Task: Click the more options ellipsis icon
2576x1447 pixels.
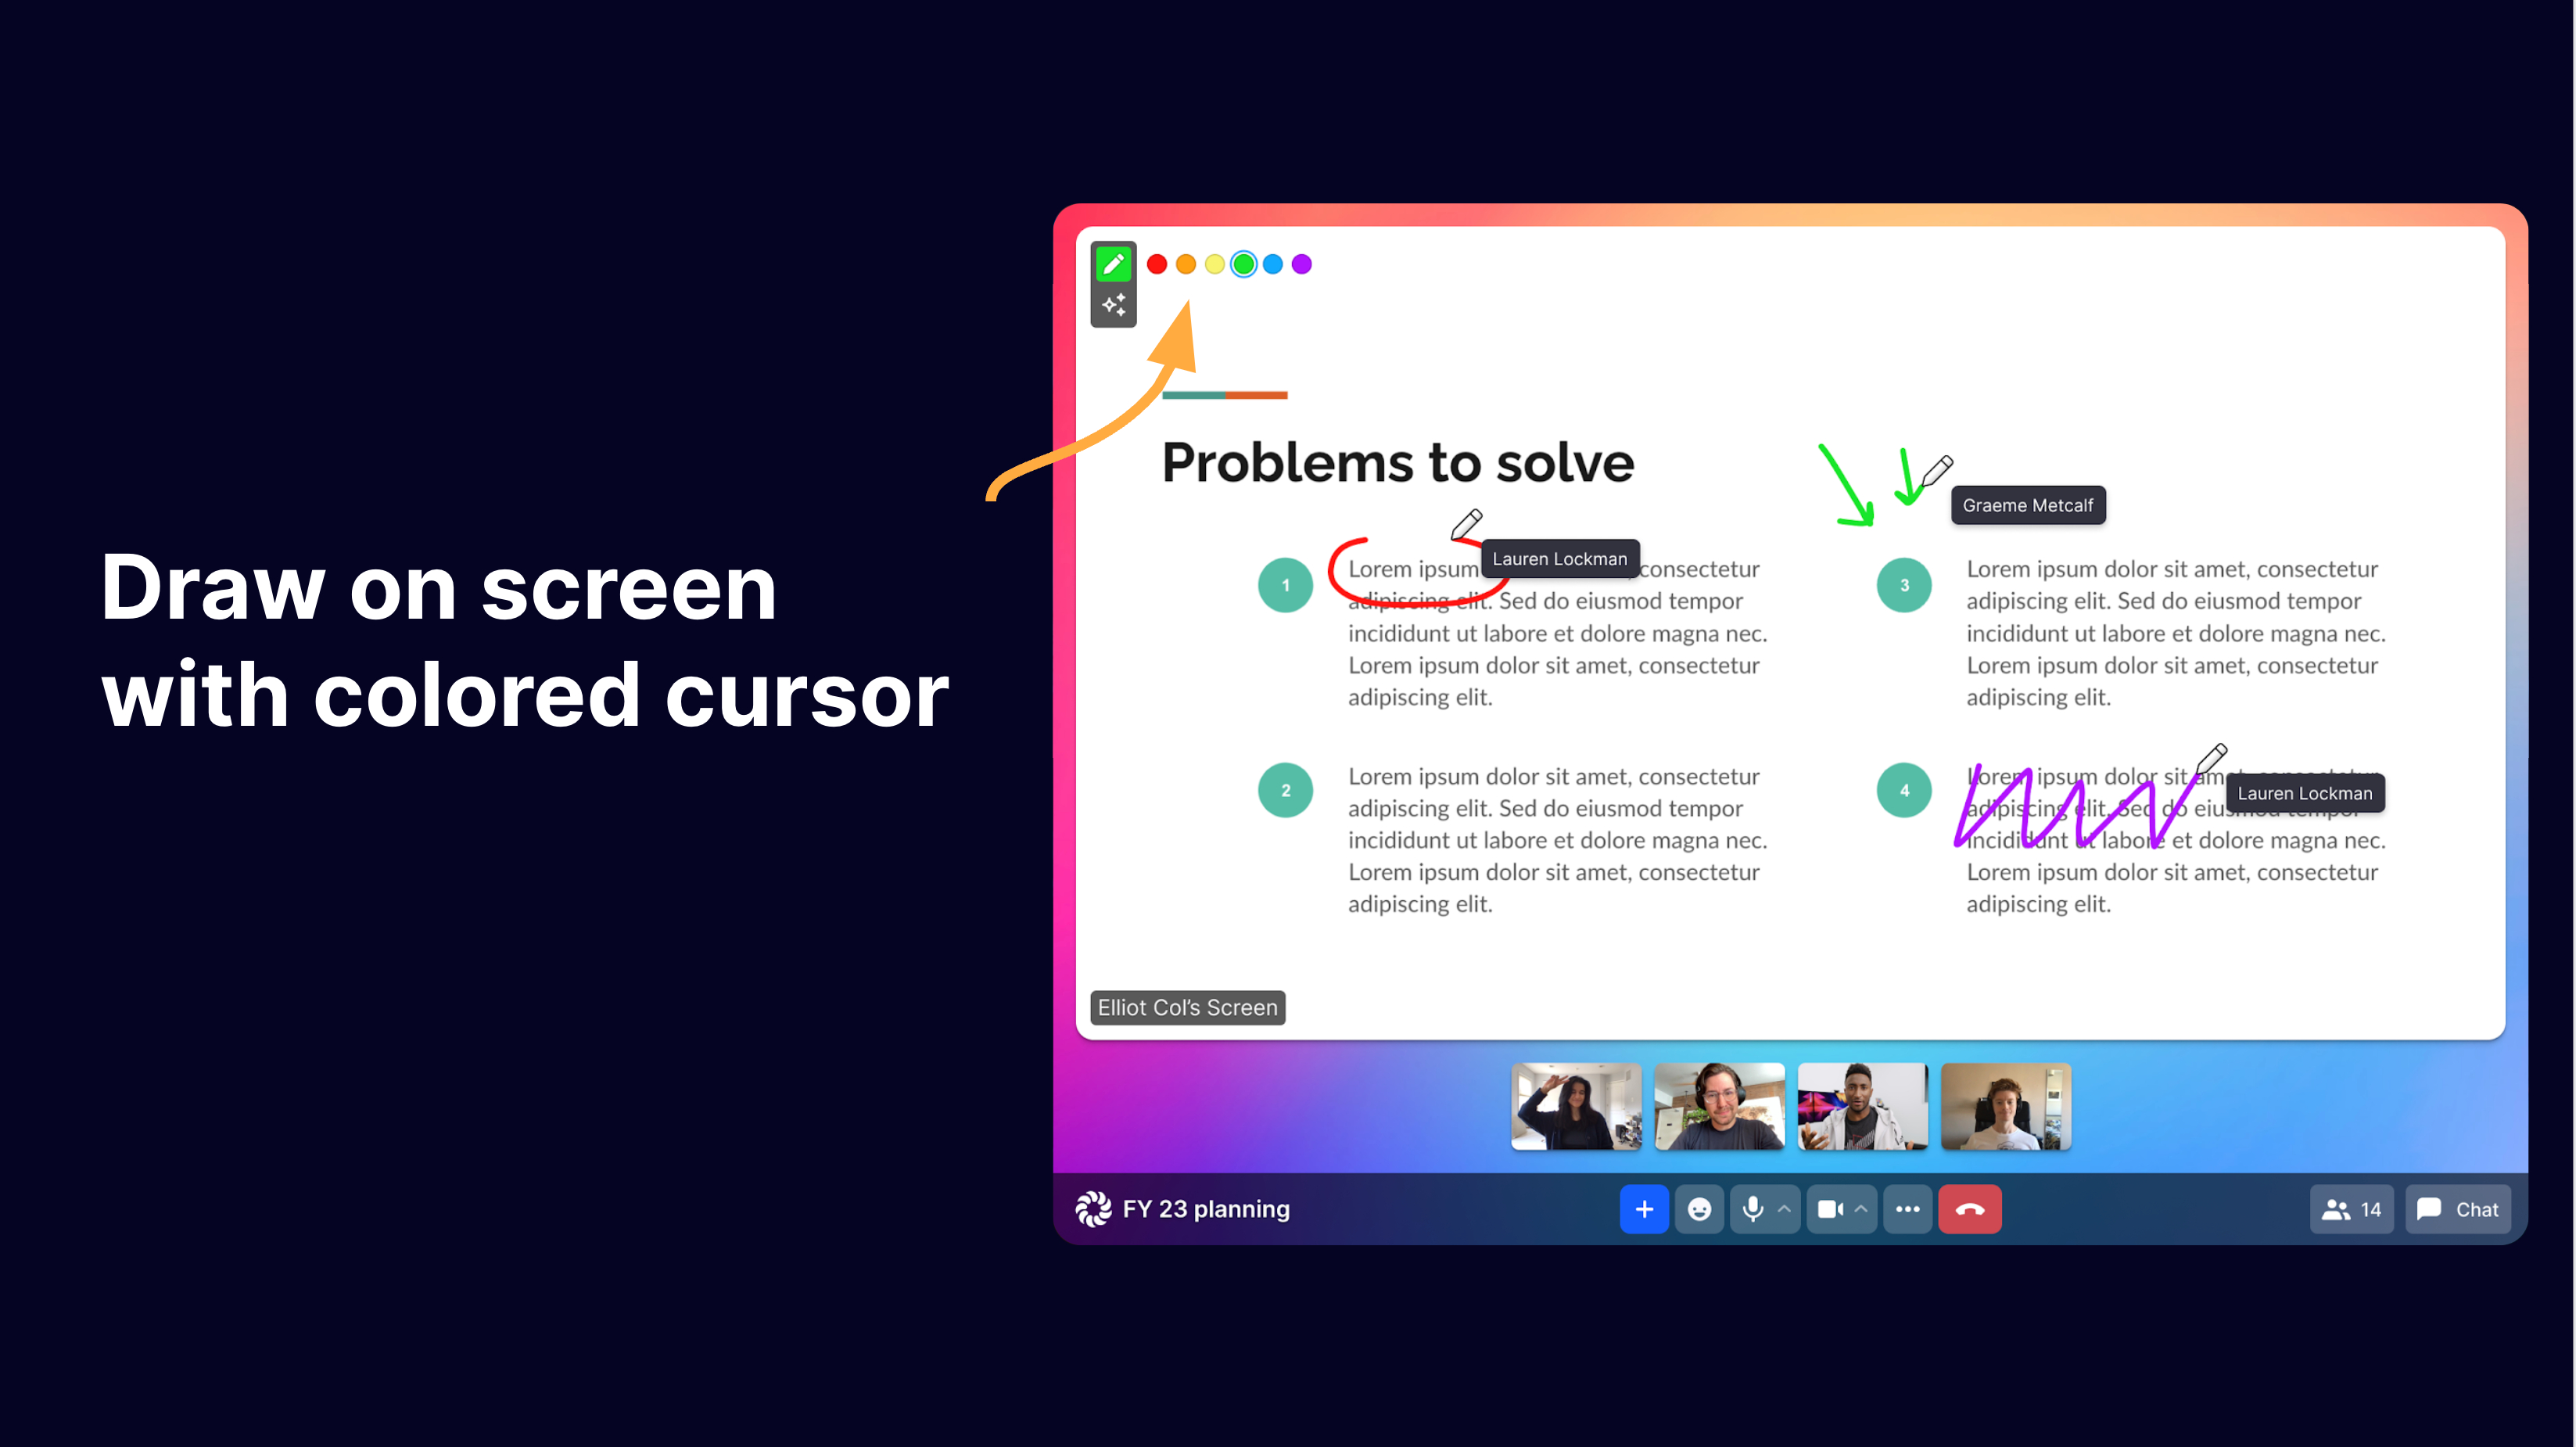Action: pyautogui.click(x=1907, y=1208)
